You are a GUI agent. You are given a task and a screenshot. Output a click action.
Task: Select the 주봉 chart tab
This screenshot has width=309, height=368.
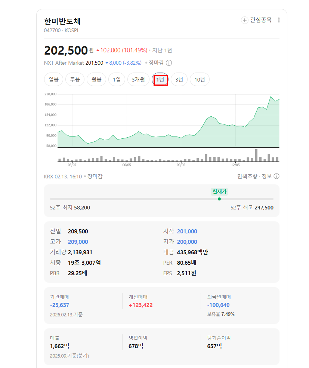75,80
